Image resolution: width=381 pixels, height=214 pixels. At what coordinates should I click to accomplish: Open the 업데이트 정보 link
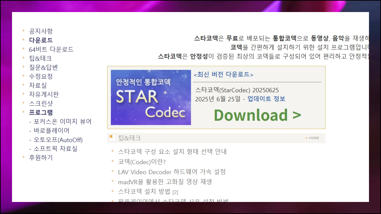click(266, 99)
